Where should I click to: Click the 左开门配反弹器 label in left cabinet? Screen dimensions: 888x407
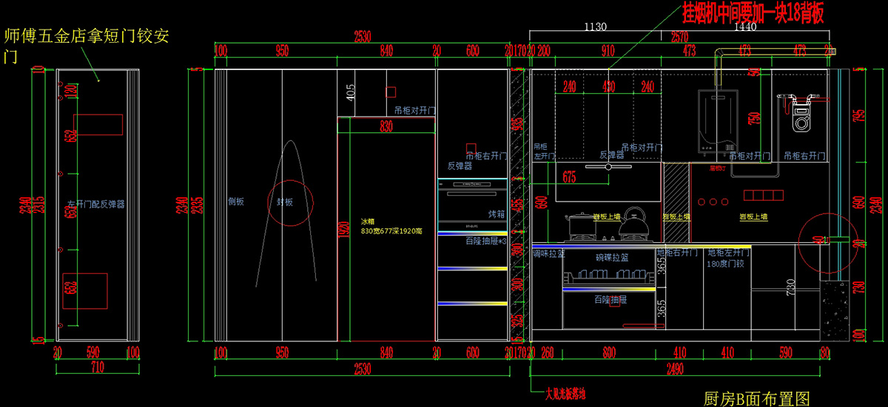pyautogui.click(x=95, y=204)
